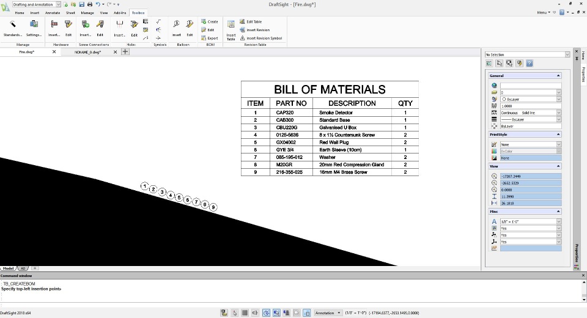Toggle Polar tracking in the status bar

[x=266, y=312]
